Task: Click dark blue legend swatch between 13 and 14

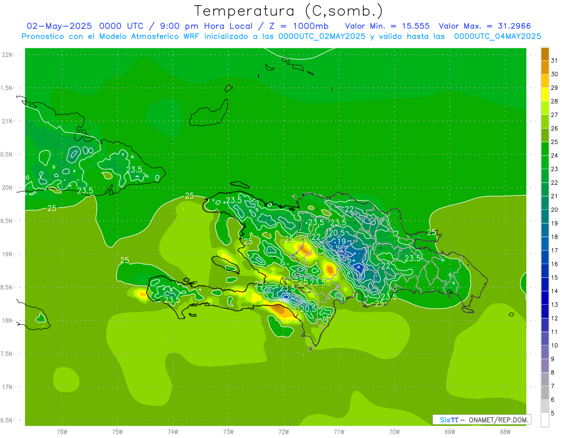Action: coord(545,298)
